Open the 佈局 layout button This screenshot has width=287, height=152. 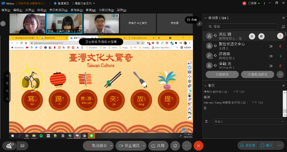pos(192,20)
